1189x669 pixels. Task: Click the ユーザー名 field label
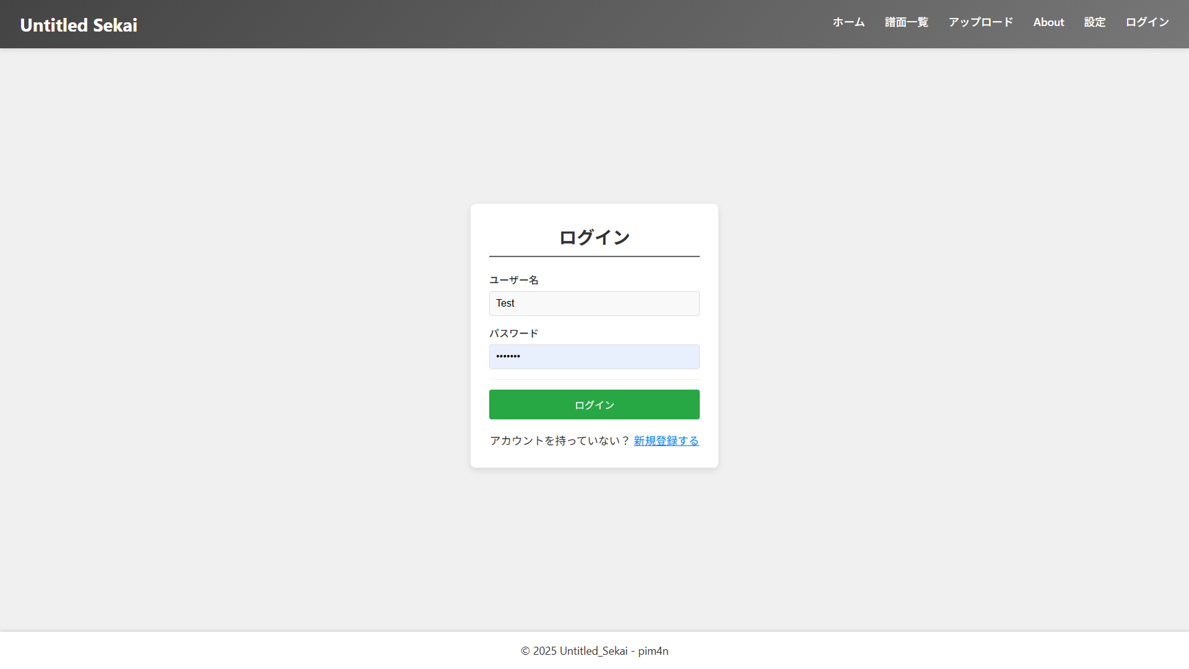pyautogui.click(x=513, y=280)
